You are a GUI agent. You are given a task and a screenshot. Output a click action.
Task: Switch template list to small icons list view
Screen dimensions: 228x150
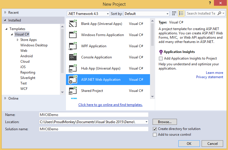(181, 13)
